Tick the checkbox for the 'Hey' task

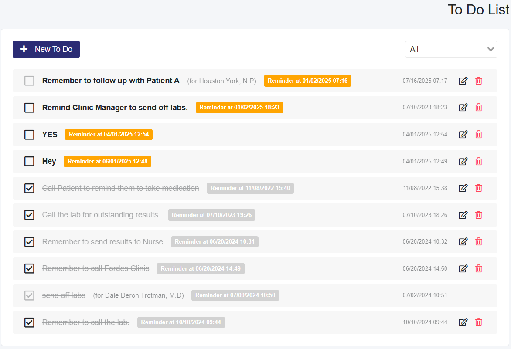(x=29, y=161)
